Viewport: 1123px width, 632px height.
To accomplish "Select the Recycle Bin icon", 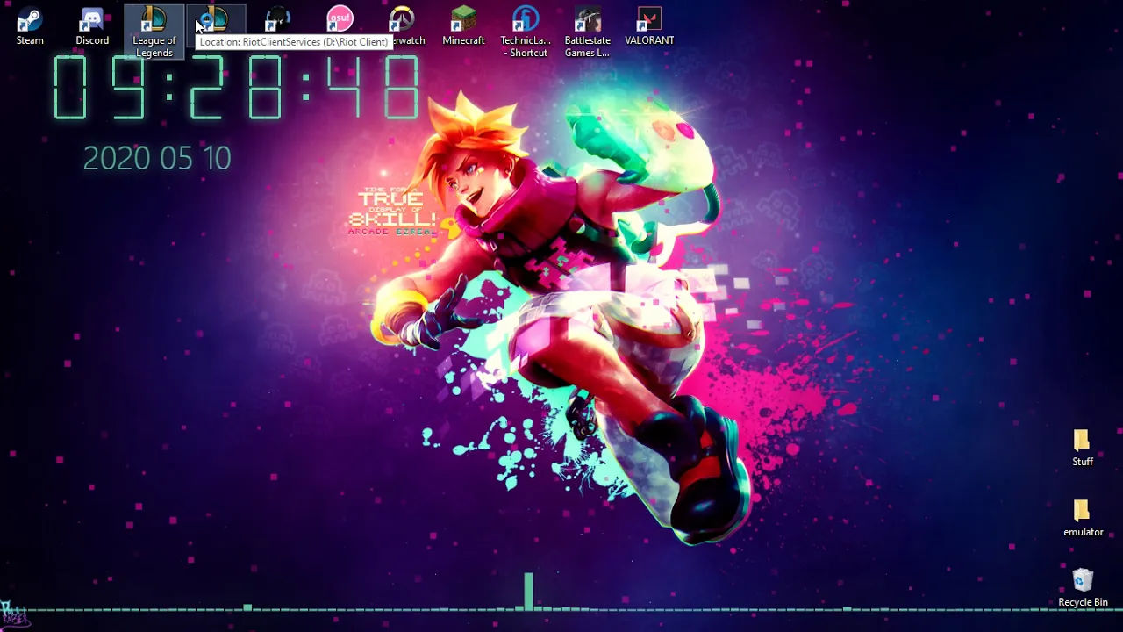I will coord(1083,588).
